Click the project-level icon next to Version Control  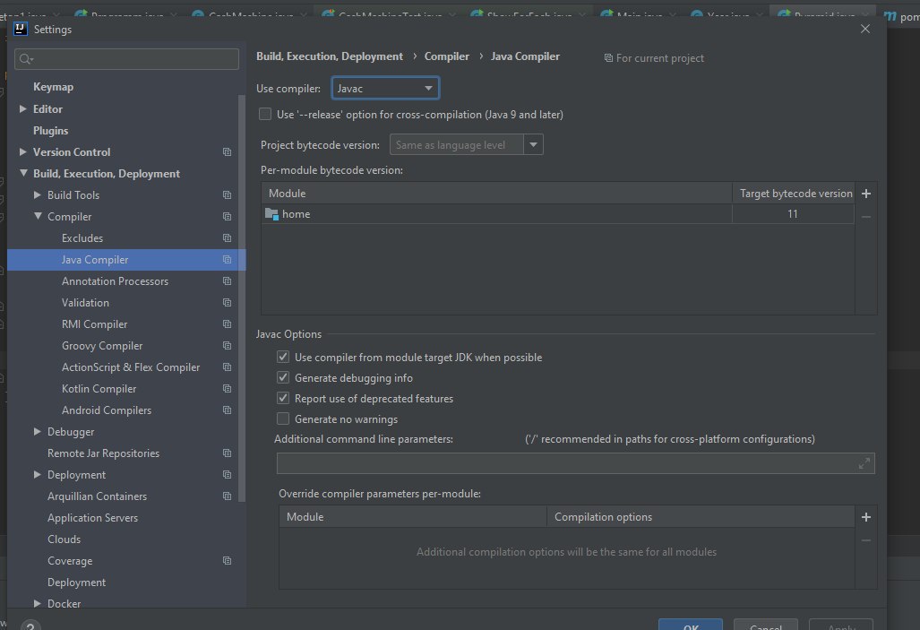coord(227,152)
